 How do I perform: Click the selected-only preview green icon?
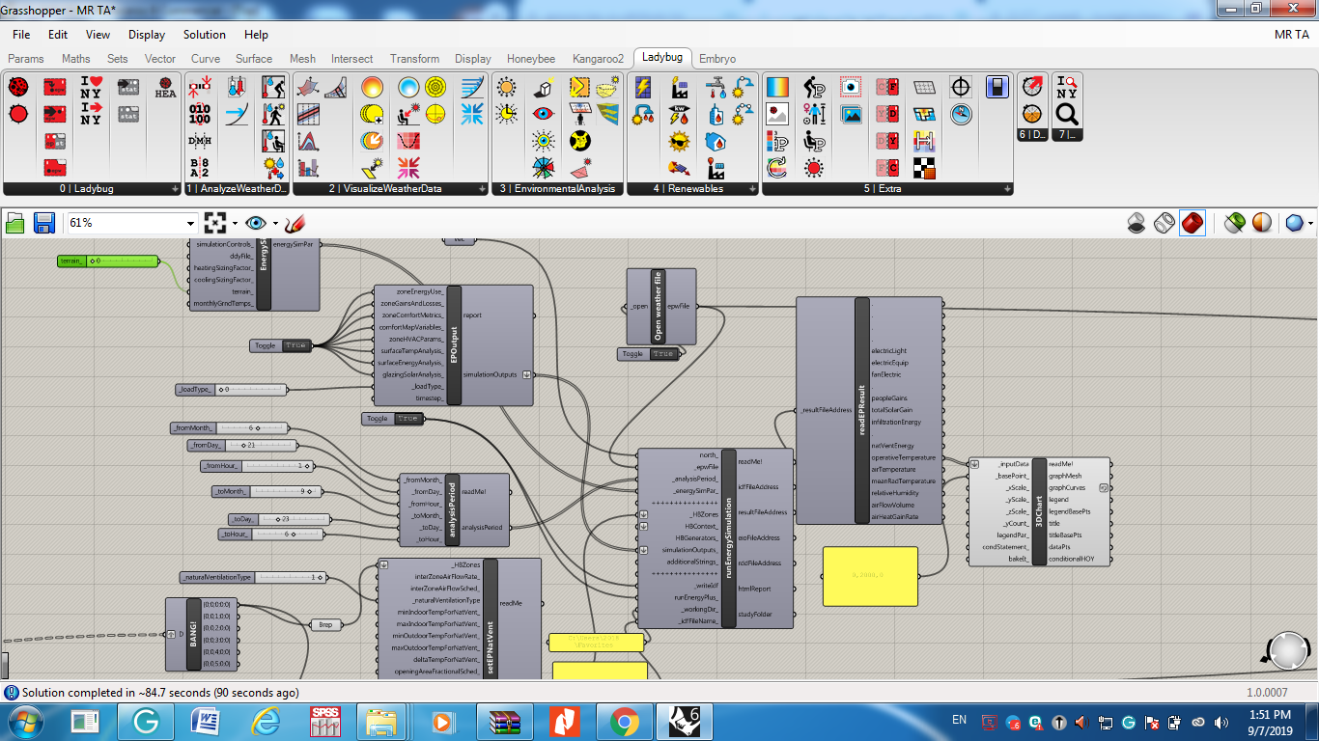coord(1235,223)
